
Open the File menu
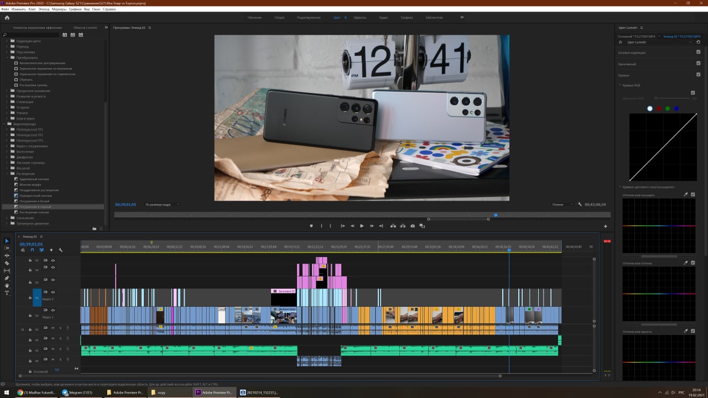coord(5,9)
